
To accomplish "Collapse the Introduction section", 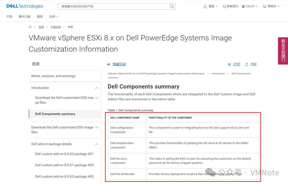I will pos(97,88).
